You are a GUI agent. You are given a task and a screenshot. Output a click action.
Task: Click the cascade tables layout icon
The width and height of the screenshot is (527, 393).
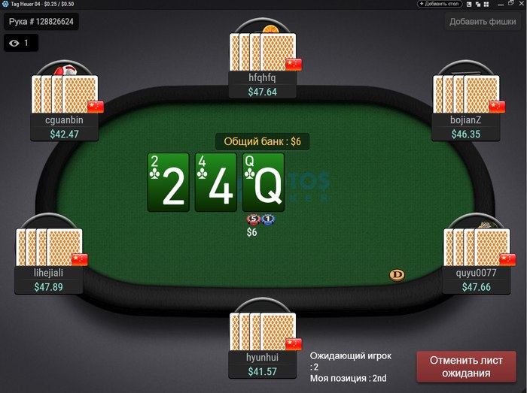[x=478, y=5]
